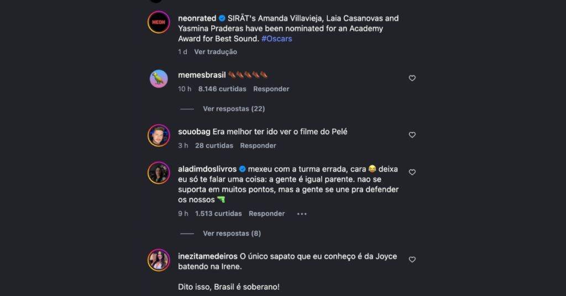The width and height of the screenshot is (566, 296).
Task: Tap heart on aladimdoslivros comment
Action: (412, 172)
